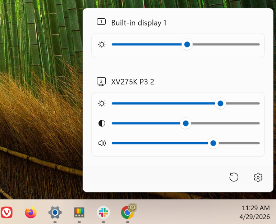This screenshot has width=276, height=224.
Task: Click the Built-in display 1 brightness sun icon
Action: coord(102,45)
